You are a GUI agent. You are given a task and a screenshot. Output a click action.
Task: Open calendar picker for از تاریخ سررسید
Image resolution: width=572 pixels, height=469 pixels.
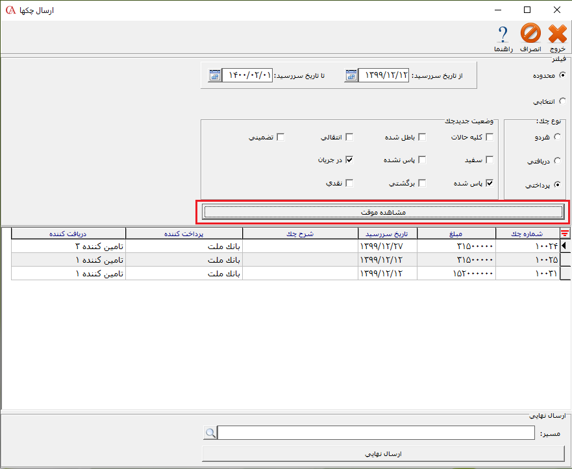point(351,75)
